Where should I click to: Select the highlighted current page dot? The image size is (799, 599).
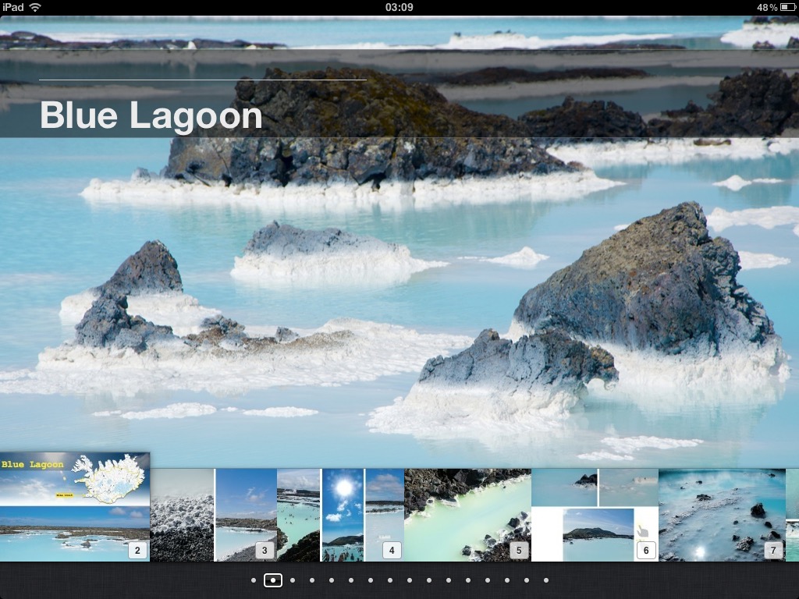coord(273,580)
